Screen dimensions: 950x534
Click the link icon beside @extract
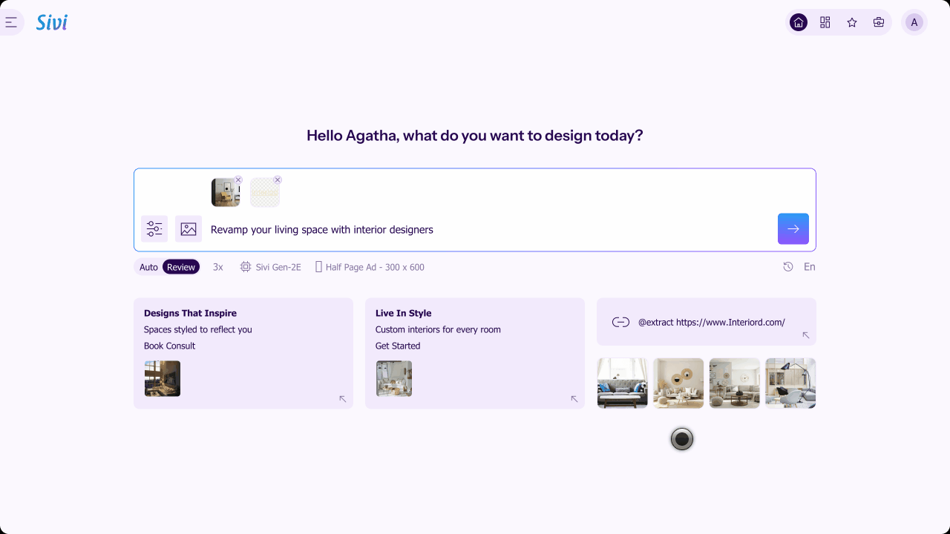tap(620, 322)
